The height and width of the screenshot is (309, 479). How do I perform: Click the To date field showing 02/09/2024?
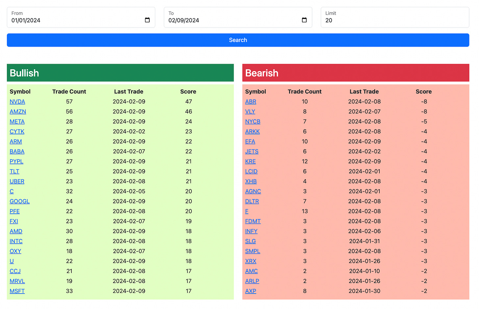pos(238,17)
